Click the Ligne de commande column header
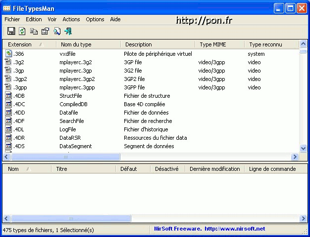The width and height of the screenshot is (310, 237). 276,169
